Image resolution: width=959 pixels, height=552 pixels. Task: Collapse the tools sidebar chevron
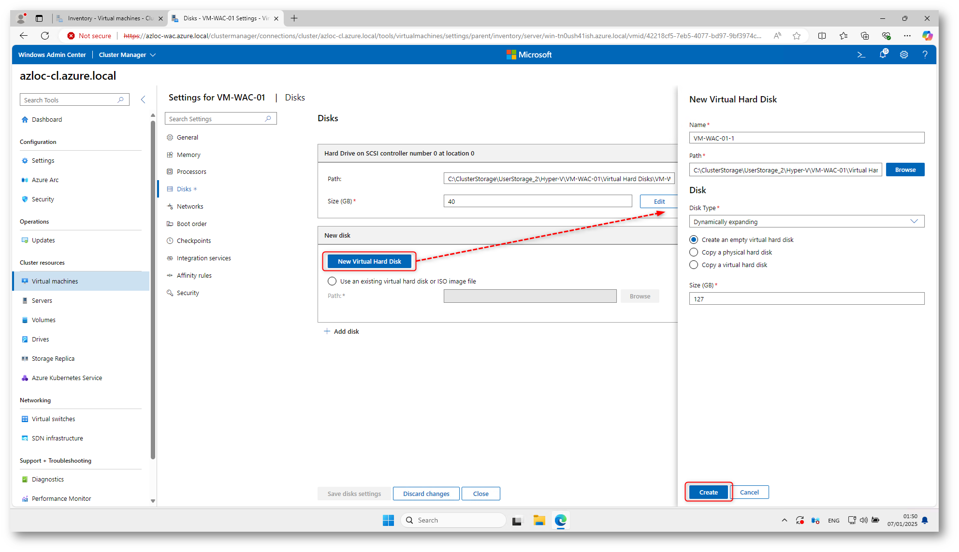tap(143, 99)
